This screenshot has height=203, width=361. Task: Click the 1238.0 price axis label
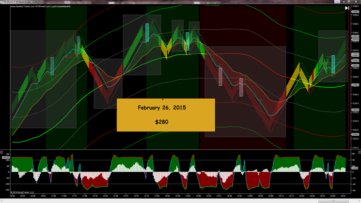pos(356,33)
